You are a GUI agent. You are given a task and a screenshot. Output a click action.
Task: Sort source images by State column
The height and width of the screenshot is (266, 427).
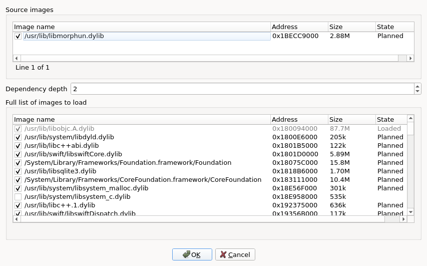click(395, 27)
